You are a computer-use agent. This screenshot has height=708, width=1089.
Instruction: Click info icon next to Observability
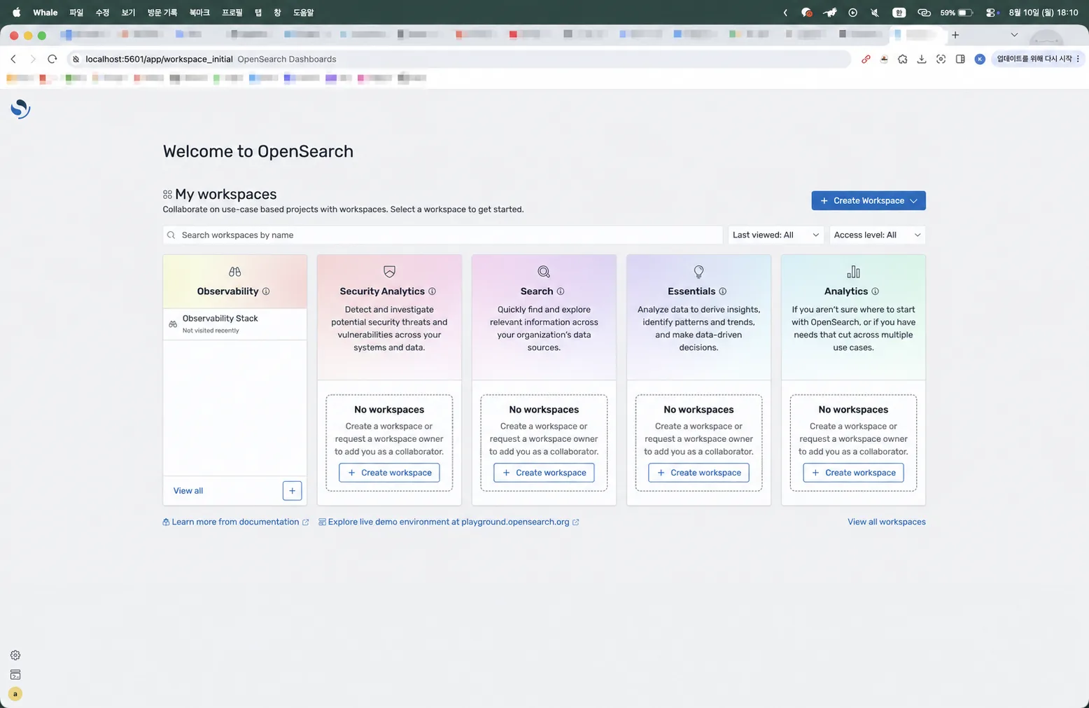click(x=266, y=291)
